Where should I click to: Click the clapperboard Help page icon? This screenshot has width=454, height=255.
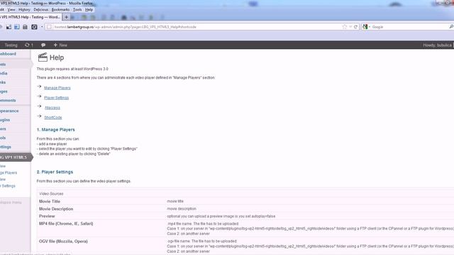[x=43, y=57]
